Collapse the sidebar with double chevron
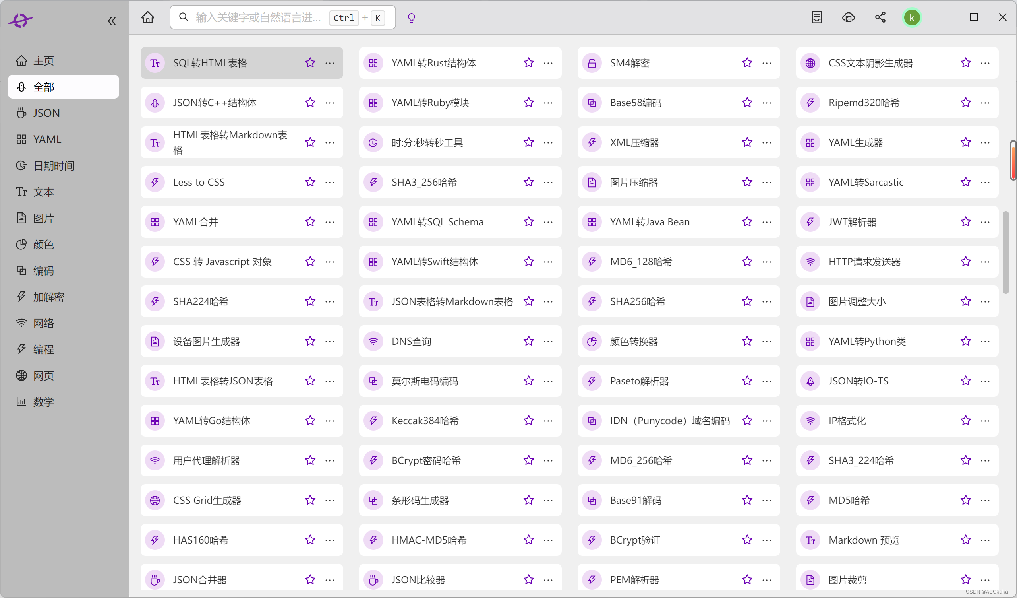Screen dimensions: 1017x598 tap(112, 21)
